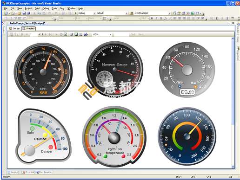Click the Find link in report toolbar
The height and width of the screenshot is (180, 240).
pos(133,34)
